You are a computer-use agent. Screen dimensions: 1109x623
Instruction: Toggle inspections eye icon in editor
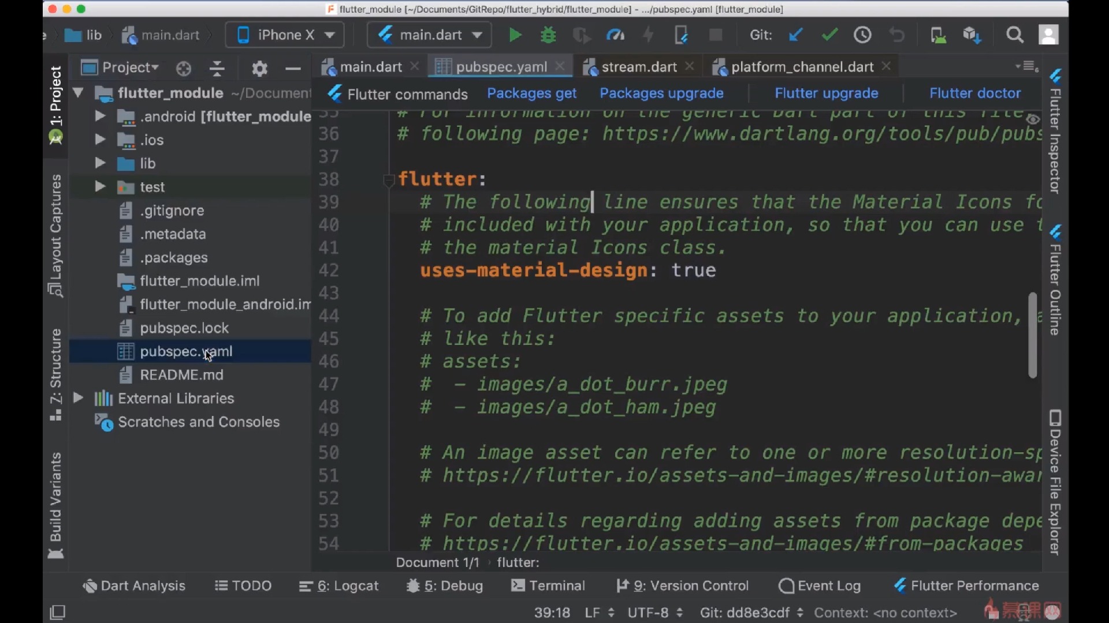1033,119
